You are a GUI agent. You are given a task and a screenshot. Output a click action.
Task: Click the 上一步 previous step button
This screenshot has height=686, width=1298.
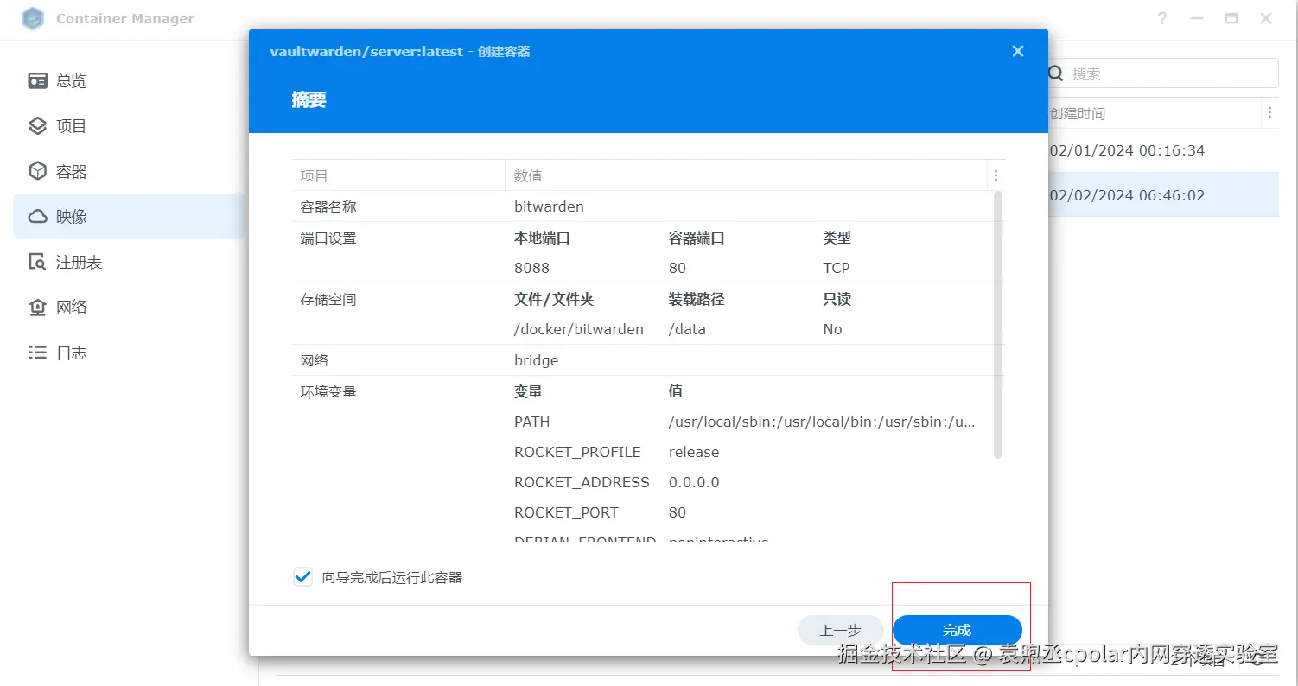pos(841,631)
